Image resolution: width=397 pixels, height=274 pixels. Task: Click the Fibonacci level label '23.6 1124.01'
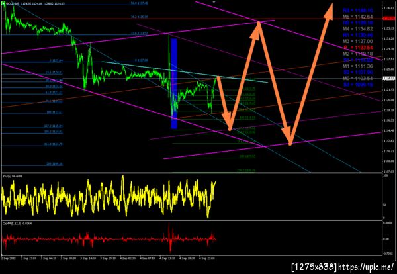54,73
